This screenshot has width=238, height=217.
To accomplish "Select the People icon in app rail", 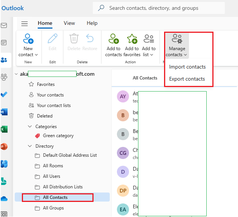I will click(4, 60).
